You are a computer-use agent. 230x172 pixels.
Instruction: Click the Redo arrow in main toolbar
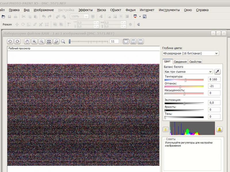(50, 17)
